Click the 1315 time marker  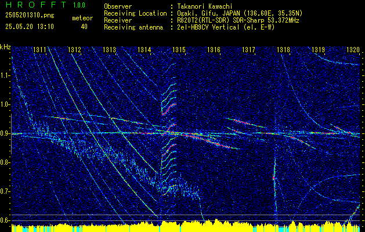(x=179, y=50)
